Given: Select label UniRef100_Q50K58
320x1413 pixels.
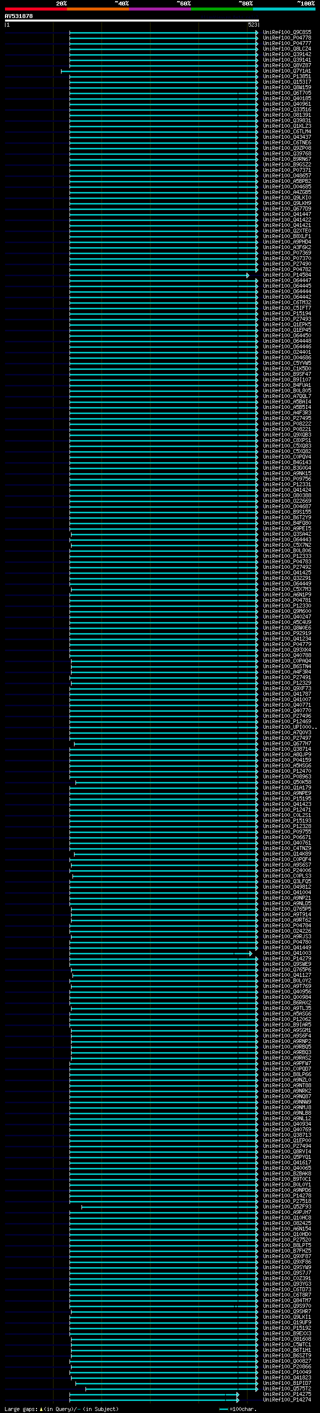Looking at the screenshot, I should pos(286,782).
